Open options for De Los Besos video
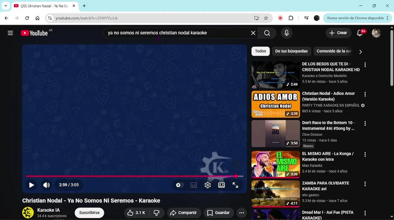This screenshot has width=394, height=220. tap(365, 65)
